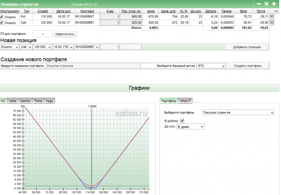Open the 'Выберите портфель' dropdown
Viewport: 281px width, 195px height.
pos(238,113)
